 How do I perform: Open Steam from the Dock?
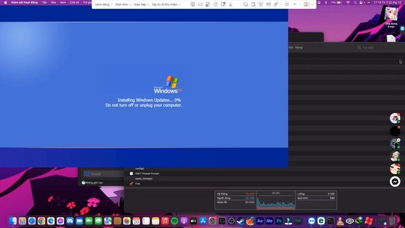[x=240, y=221]
